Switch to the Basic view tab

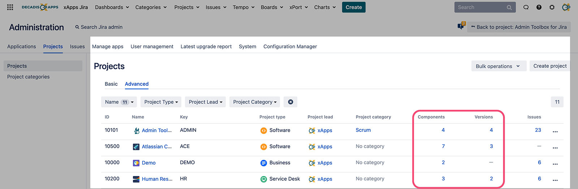click(111, 84)
